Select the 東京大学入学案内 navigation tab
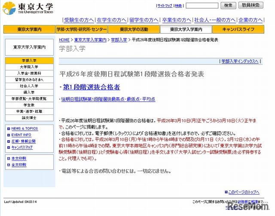This screenshot has width=275, height=216. [x=186, y=29]
